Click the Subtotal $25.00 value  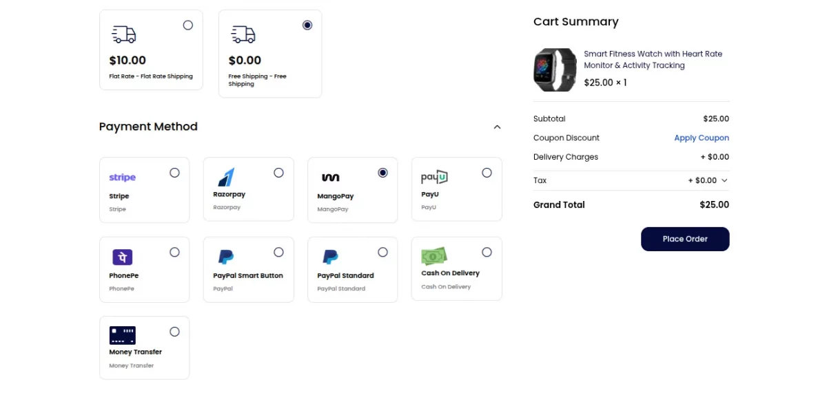pyautogui.click(x=716, y=118)
